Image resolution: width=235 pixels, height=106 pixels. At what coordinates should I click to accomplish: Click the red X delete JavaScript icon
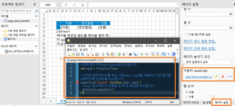tap(223, 77)
